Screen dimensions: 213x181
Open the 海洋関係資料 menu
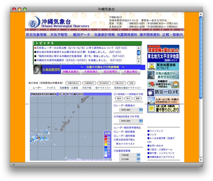pyautogui.click(x=150, y=35)
